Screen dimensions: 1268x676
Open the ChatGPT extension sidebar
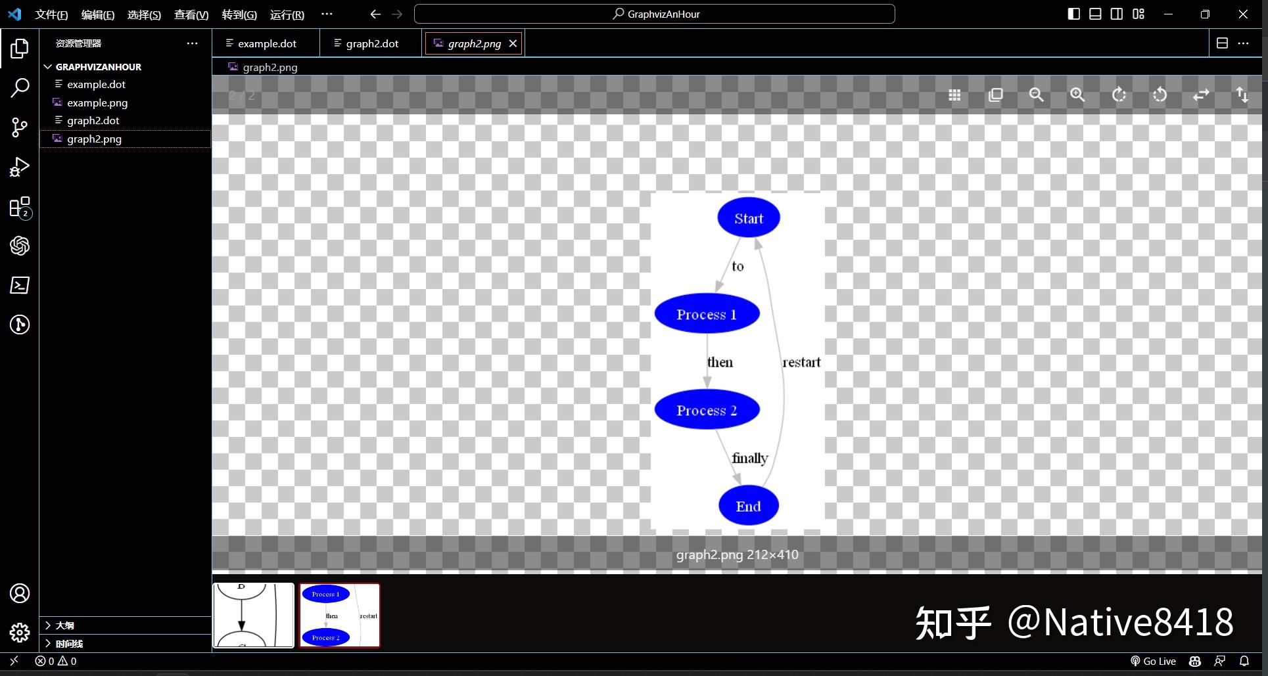pyautogui.click(x=19, y=246)
